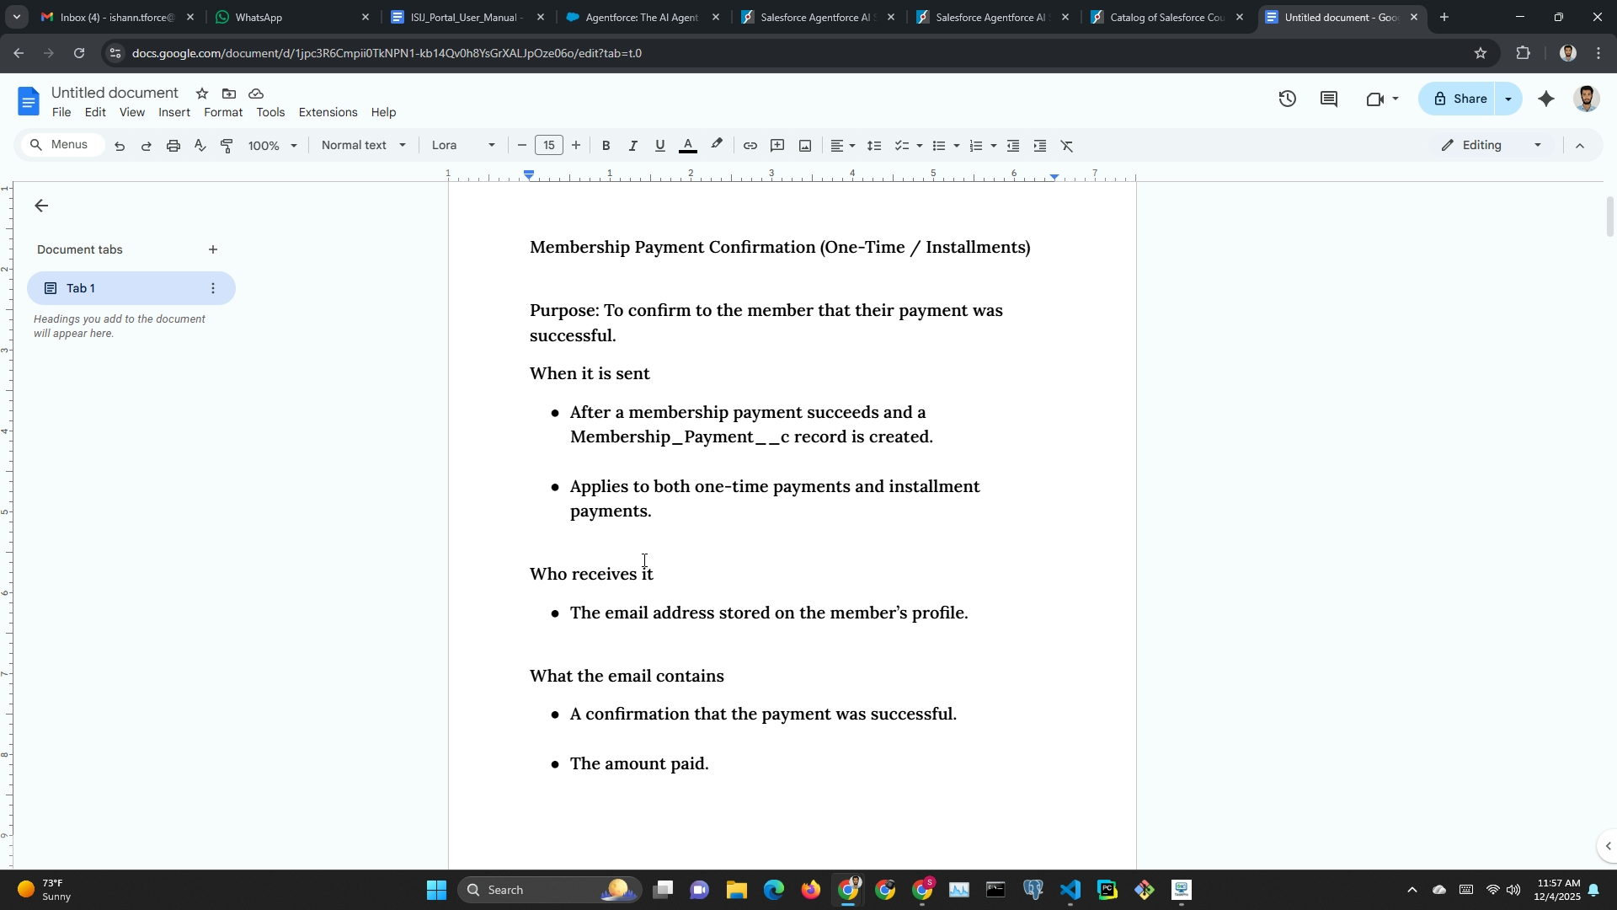The width and height of the screenshot is (1617, 910).
Task: Add a new document tab
Action: click(213, 249)
